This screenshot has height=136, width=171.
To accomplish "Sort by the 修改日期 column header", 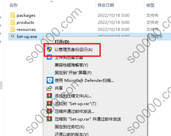I will tap(106, 5).
